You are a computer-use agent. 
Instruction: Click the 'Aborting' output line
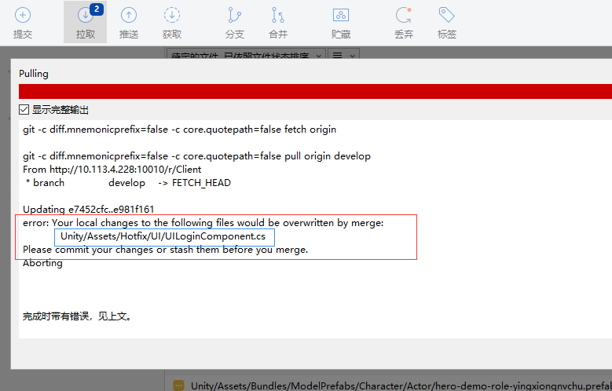42,263
